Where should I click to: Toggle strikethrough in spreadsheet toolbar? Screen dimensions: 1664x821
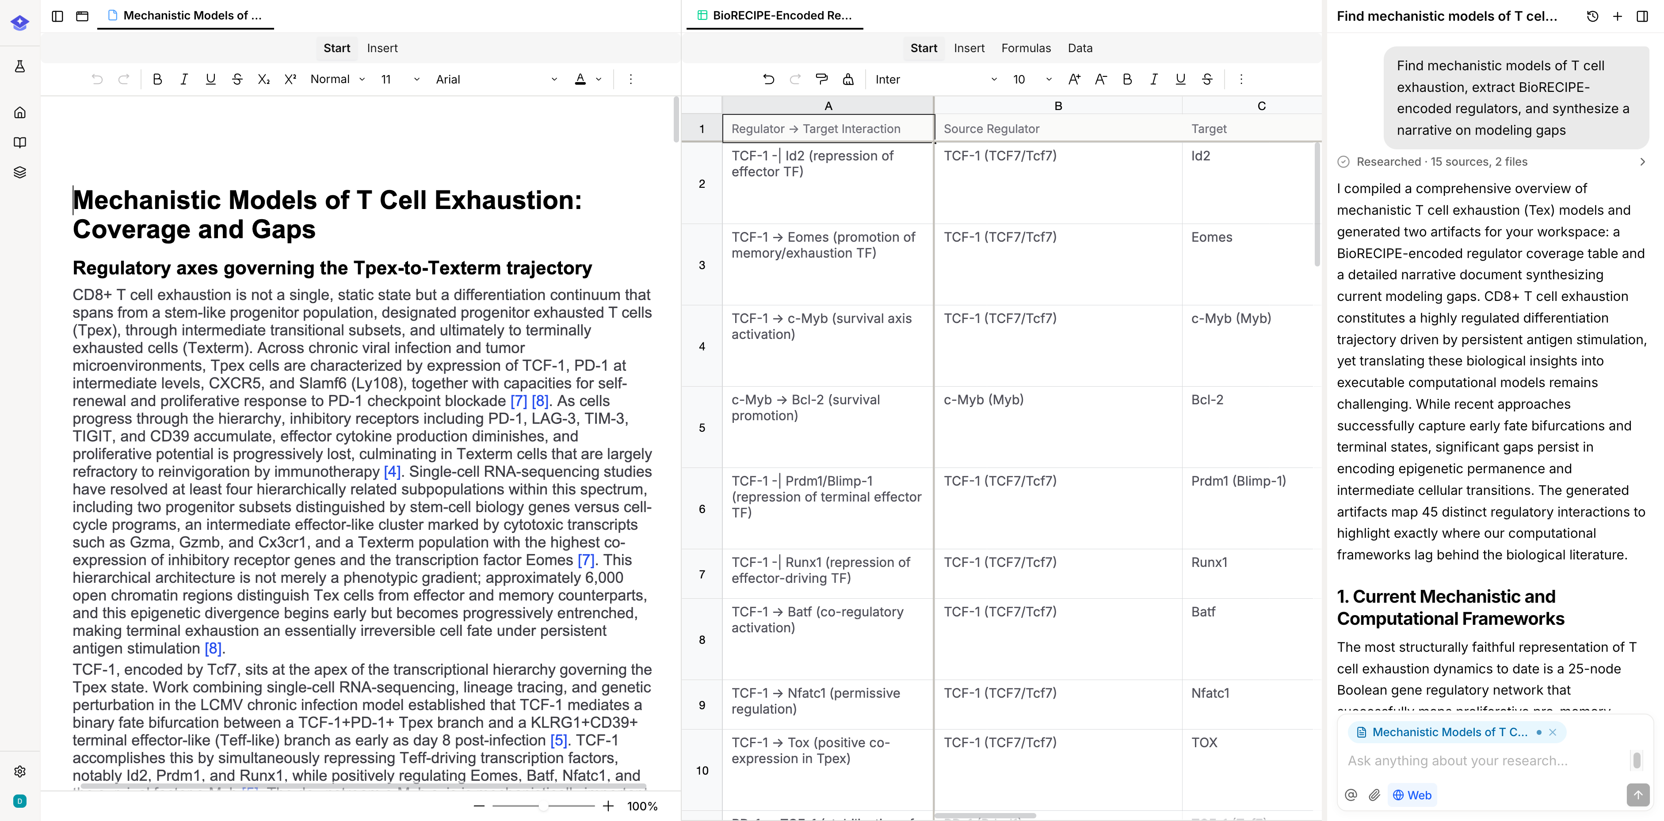point(1206,80)
